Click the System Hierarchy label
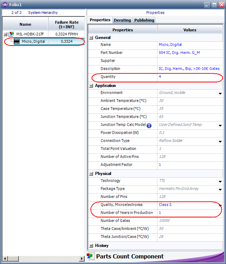This screenshot has height=264, width=226. [x=43, y=13]
